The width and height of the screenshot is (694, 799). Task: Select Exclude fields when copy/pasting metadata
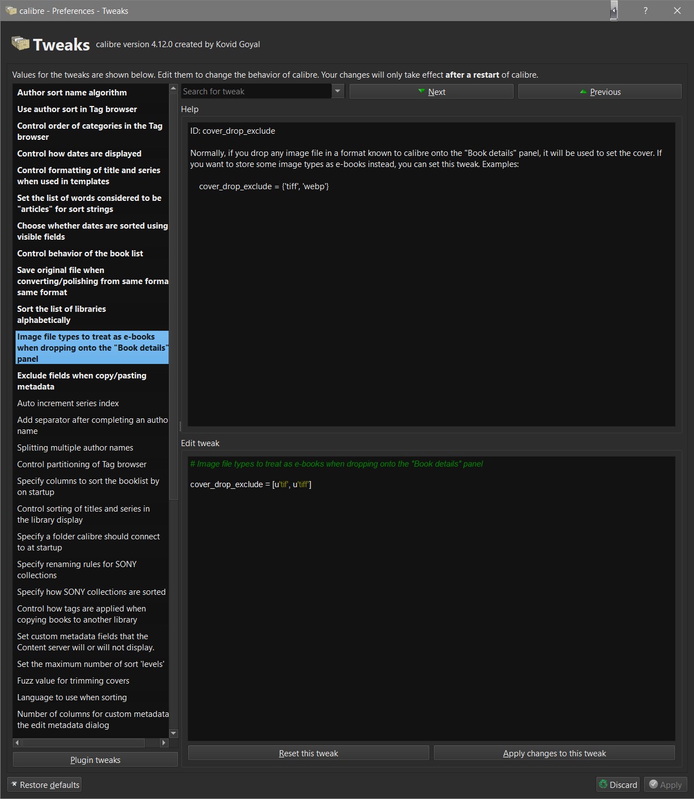click(92, 381)
